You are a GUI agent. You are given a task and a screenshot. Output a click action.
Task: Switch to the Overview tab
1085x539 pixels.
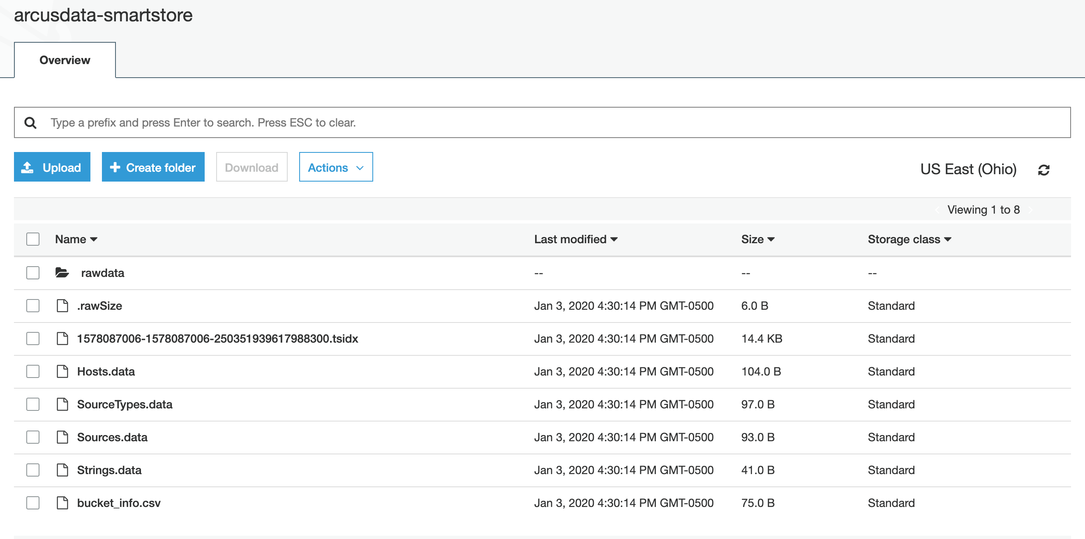coord(65,60)
